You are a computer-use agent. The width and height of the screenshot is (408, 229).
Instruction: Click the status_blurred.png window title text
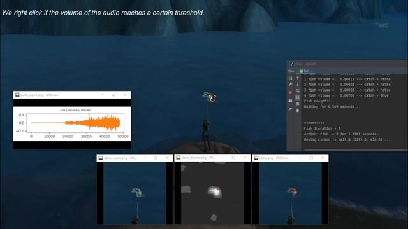[x=198, y=158]
